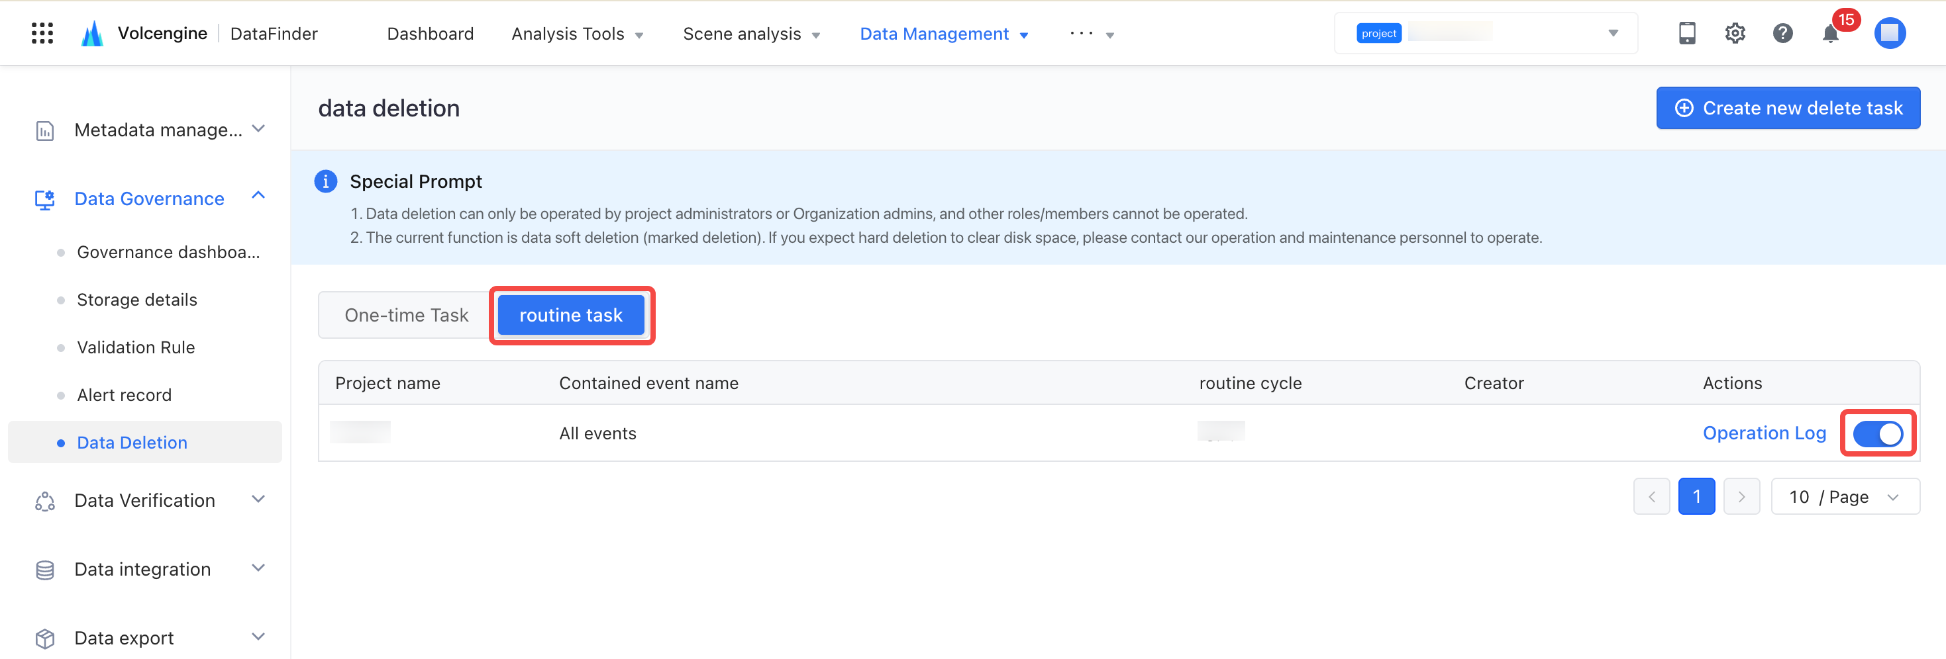Screen dimensions: 1946x659
Task: Open the Analysis Tools menu
Action: point(577,34)
